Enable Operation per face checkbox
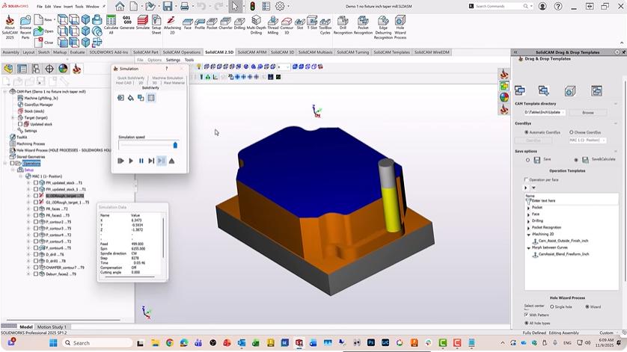This screenshot has width=627, height=352. click(526, 180)
